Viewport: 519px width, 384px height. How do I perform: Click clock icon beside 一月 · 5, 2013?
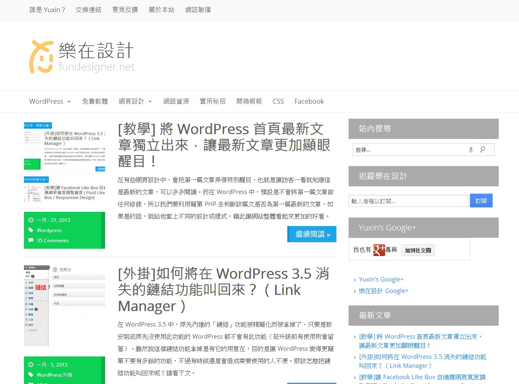pyautogui.click(x=31, y=365)
